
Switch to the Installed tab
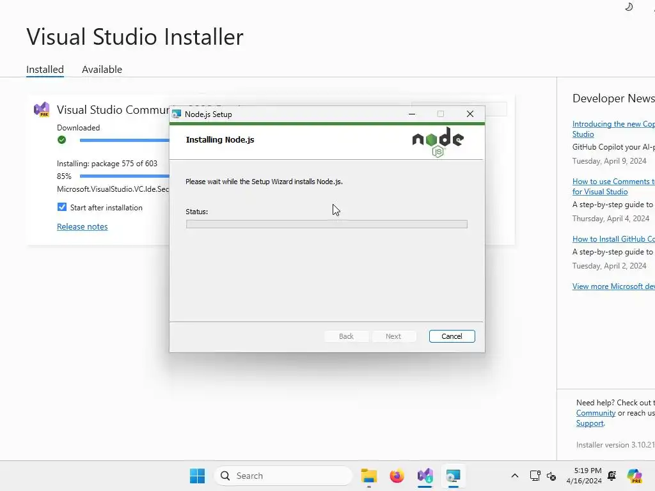pos(45,69)
